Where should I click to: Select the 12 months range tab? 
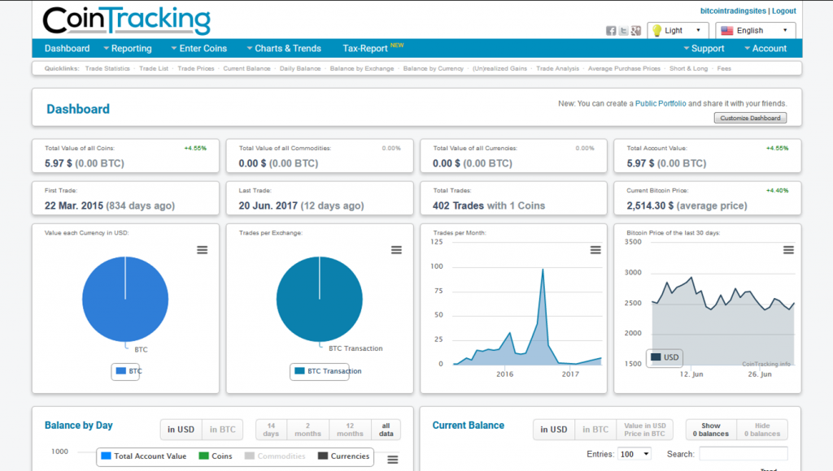[x=350, y=430]
